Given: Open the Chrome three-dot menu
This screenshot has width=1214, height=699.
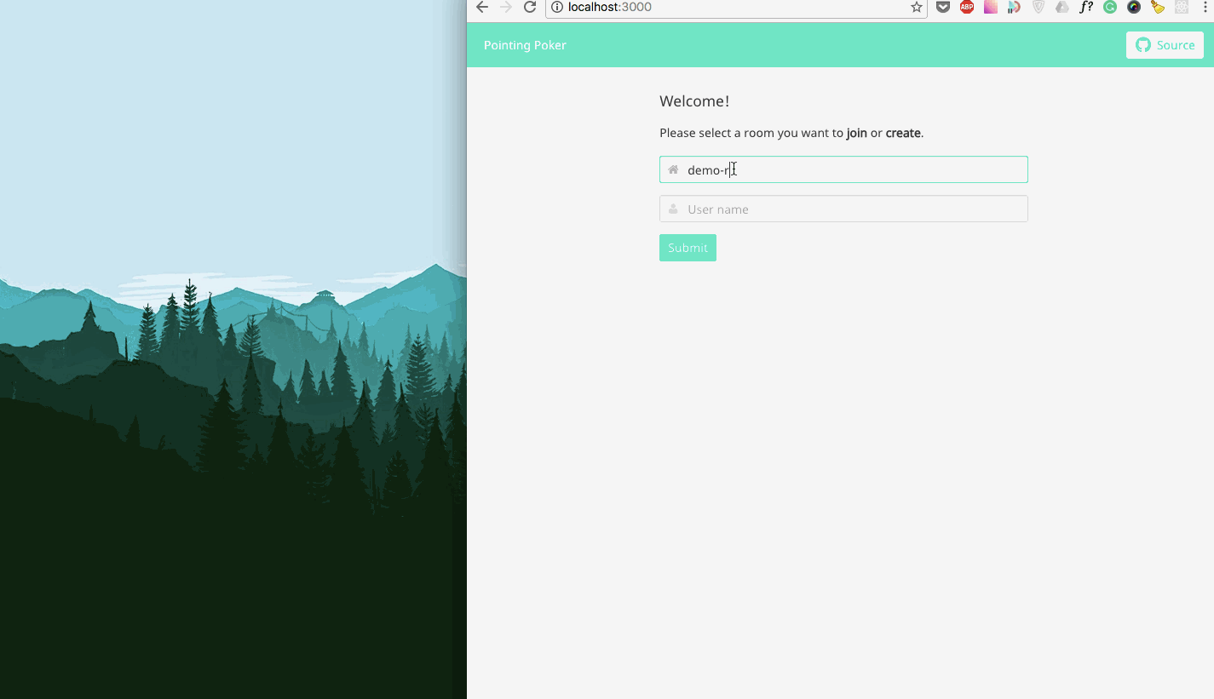Looking at the screenshot, I should click(x=1205, y=8).
